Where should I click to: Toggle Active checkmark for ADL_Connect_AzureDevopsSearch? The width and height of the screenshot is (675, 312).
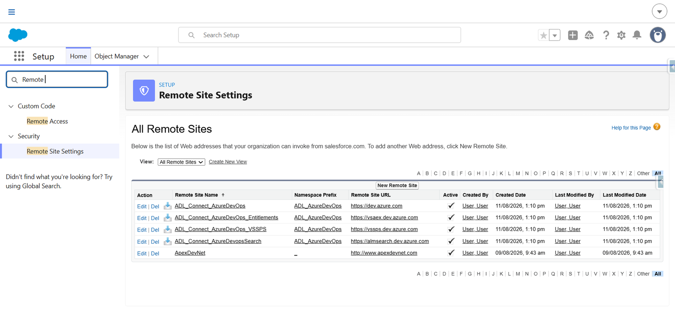[451, 241]
